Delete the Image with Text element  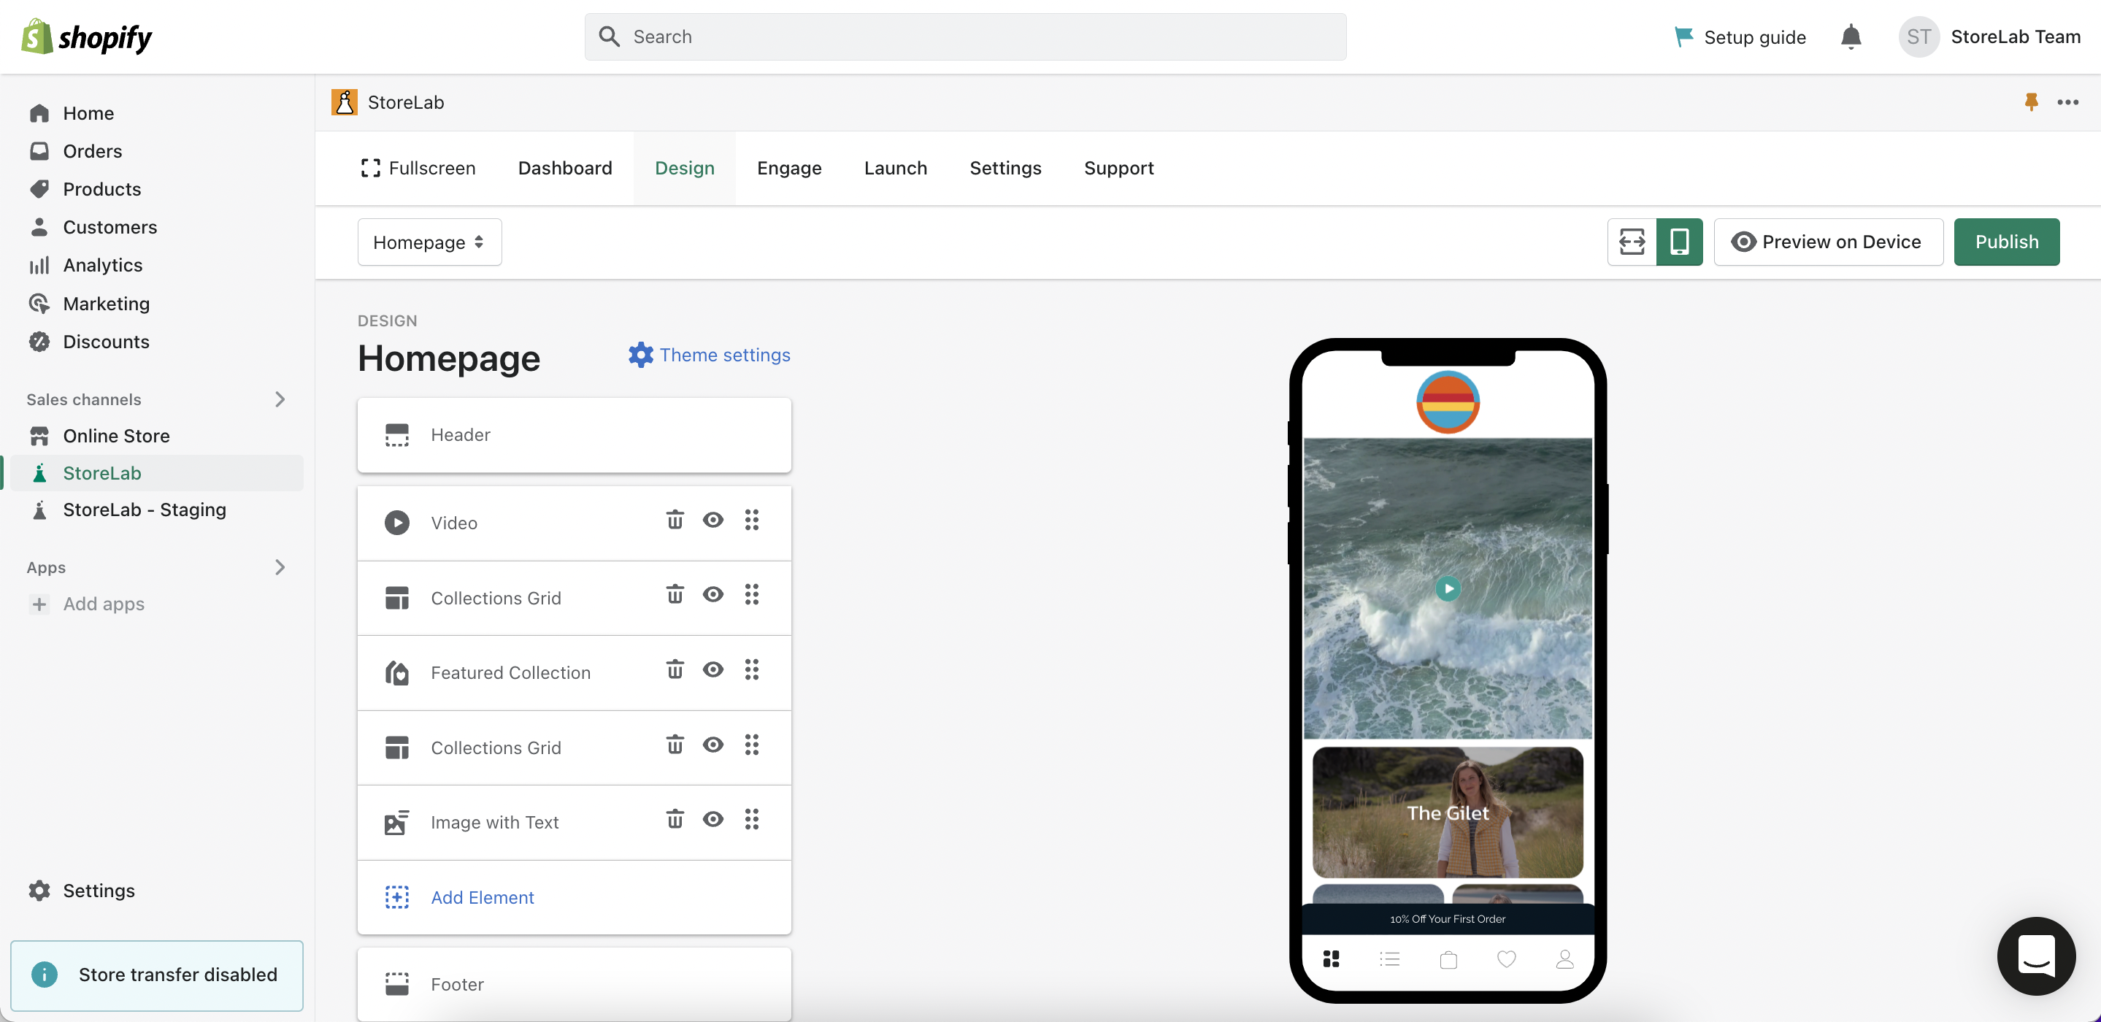[x=675, y=819]
